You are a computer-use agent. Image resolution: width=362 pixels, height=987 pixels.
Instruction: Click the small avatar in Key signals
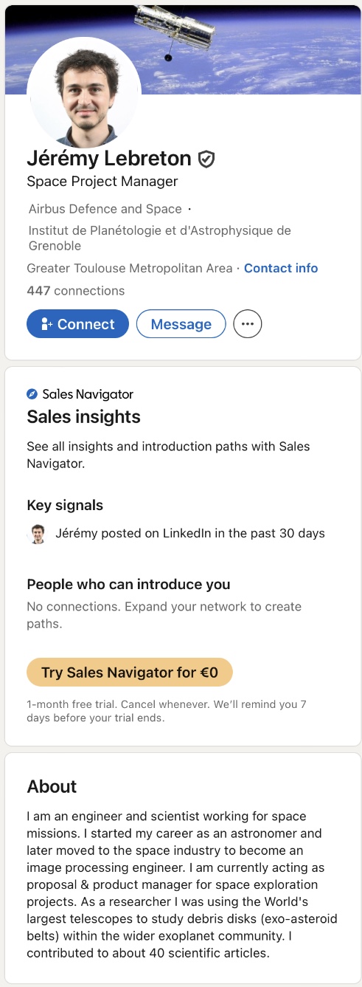coord(37,534)
